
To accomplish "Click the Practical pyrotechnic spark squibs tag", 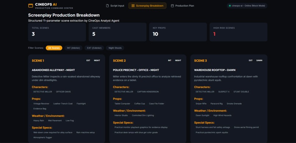I will tap(212, 132).
